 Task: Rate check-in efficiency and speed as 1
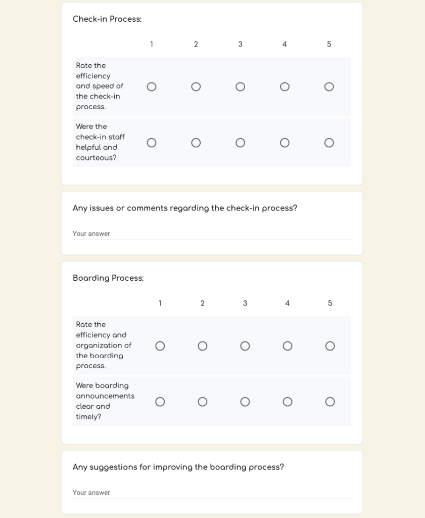152,87
